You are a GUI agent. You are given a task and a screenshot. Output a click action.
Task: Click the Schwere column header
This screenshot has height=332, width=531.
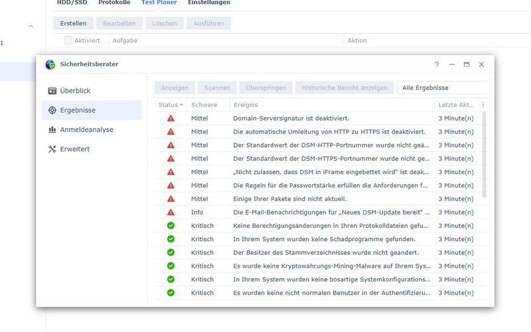click(x=208, y=105)
